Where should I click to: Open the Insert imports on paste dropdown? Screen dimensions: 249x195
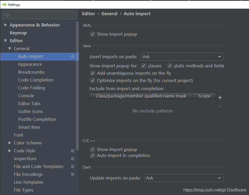pyautogui.click(x=182, y=57)
